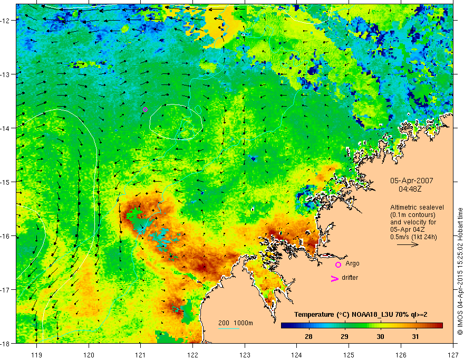This screenshot has height=359, width=464.
Task: Click the magenta drifter legend symbol
Action: coord(335,278)
